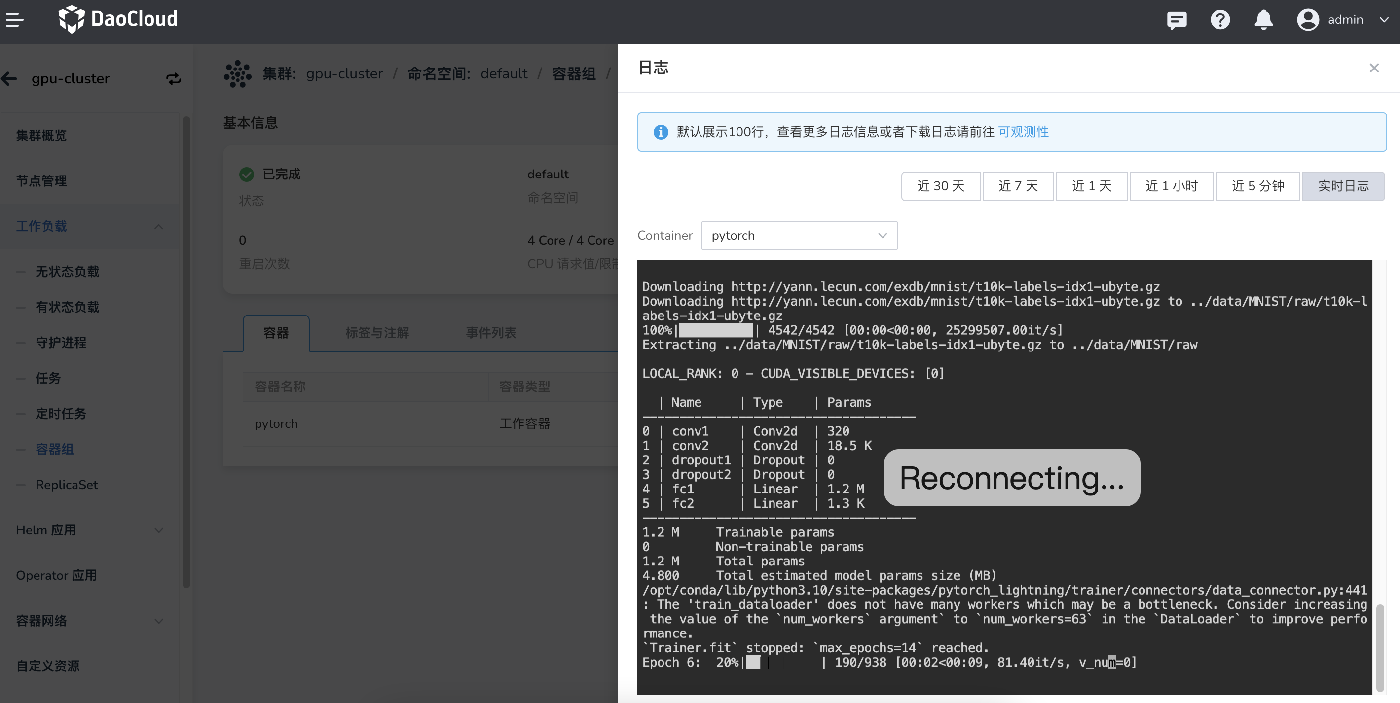Click the admin user avatar icon
This screenshot has width=1400, height=703.
[x=1308, y=20]
